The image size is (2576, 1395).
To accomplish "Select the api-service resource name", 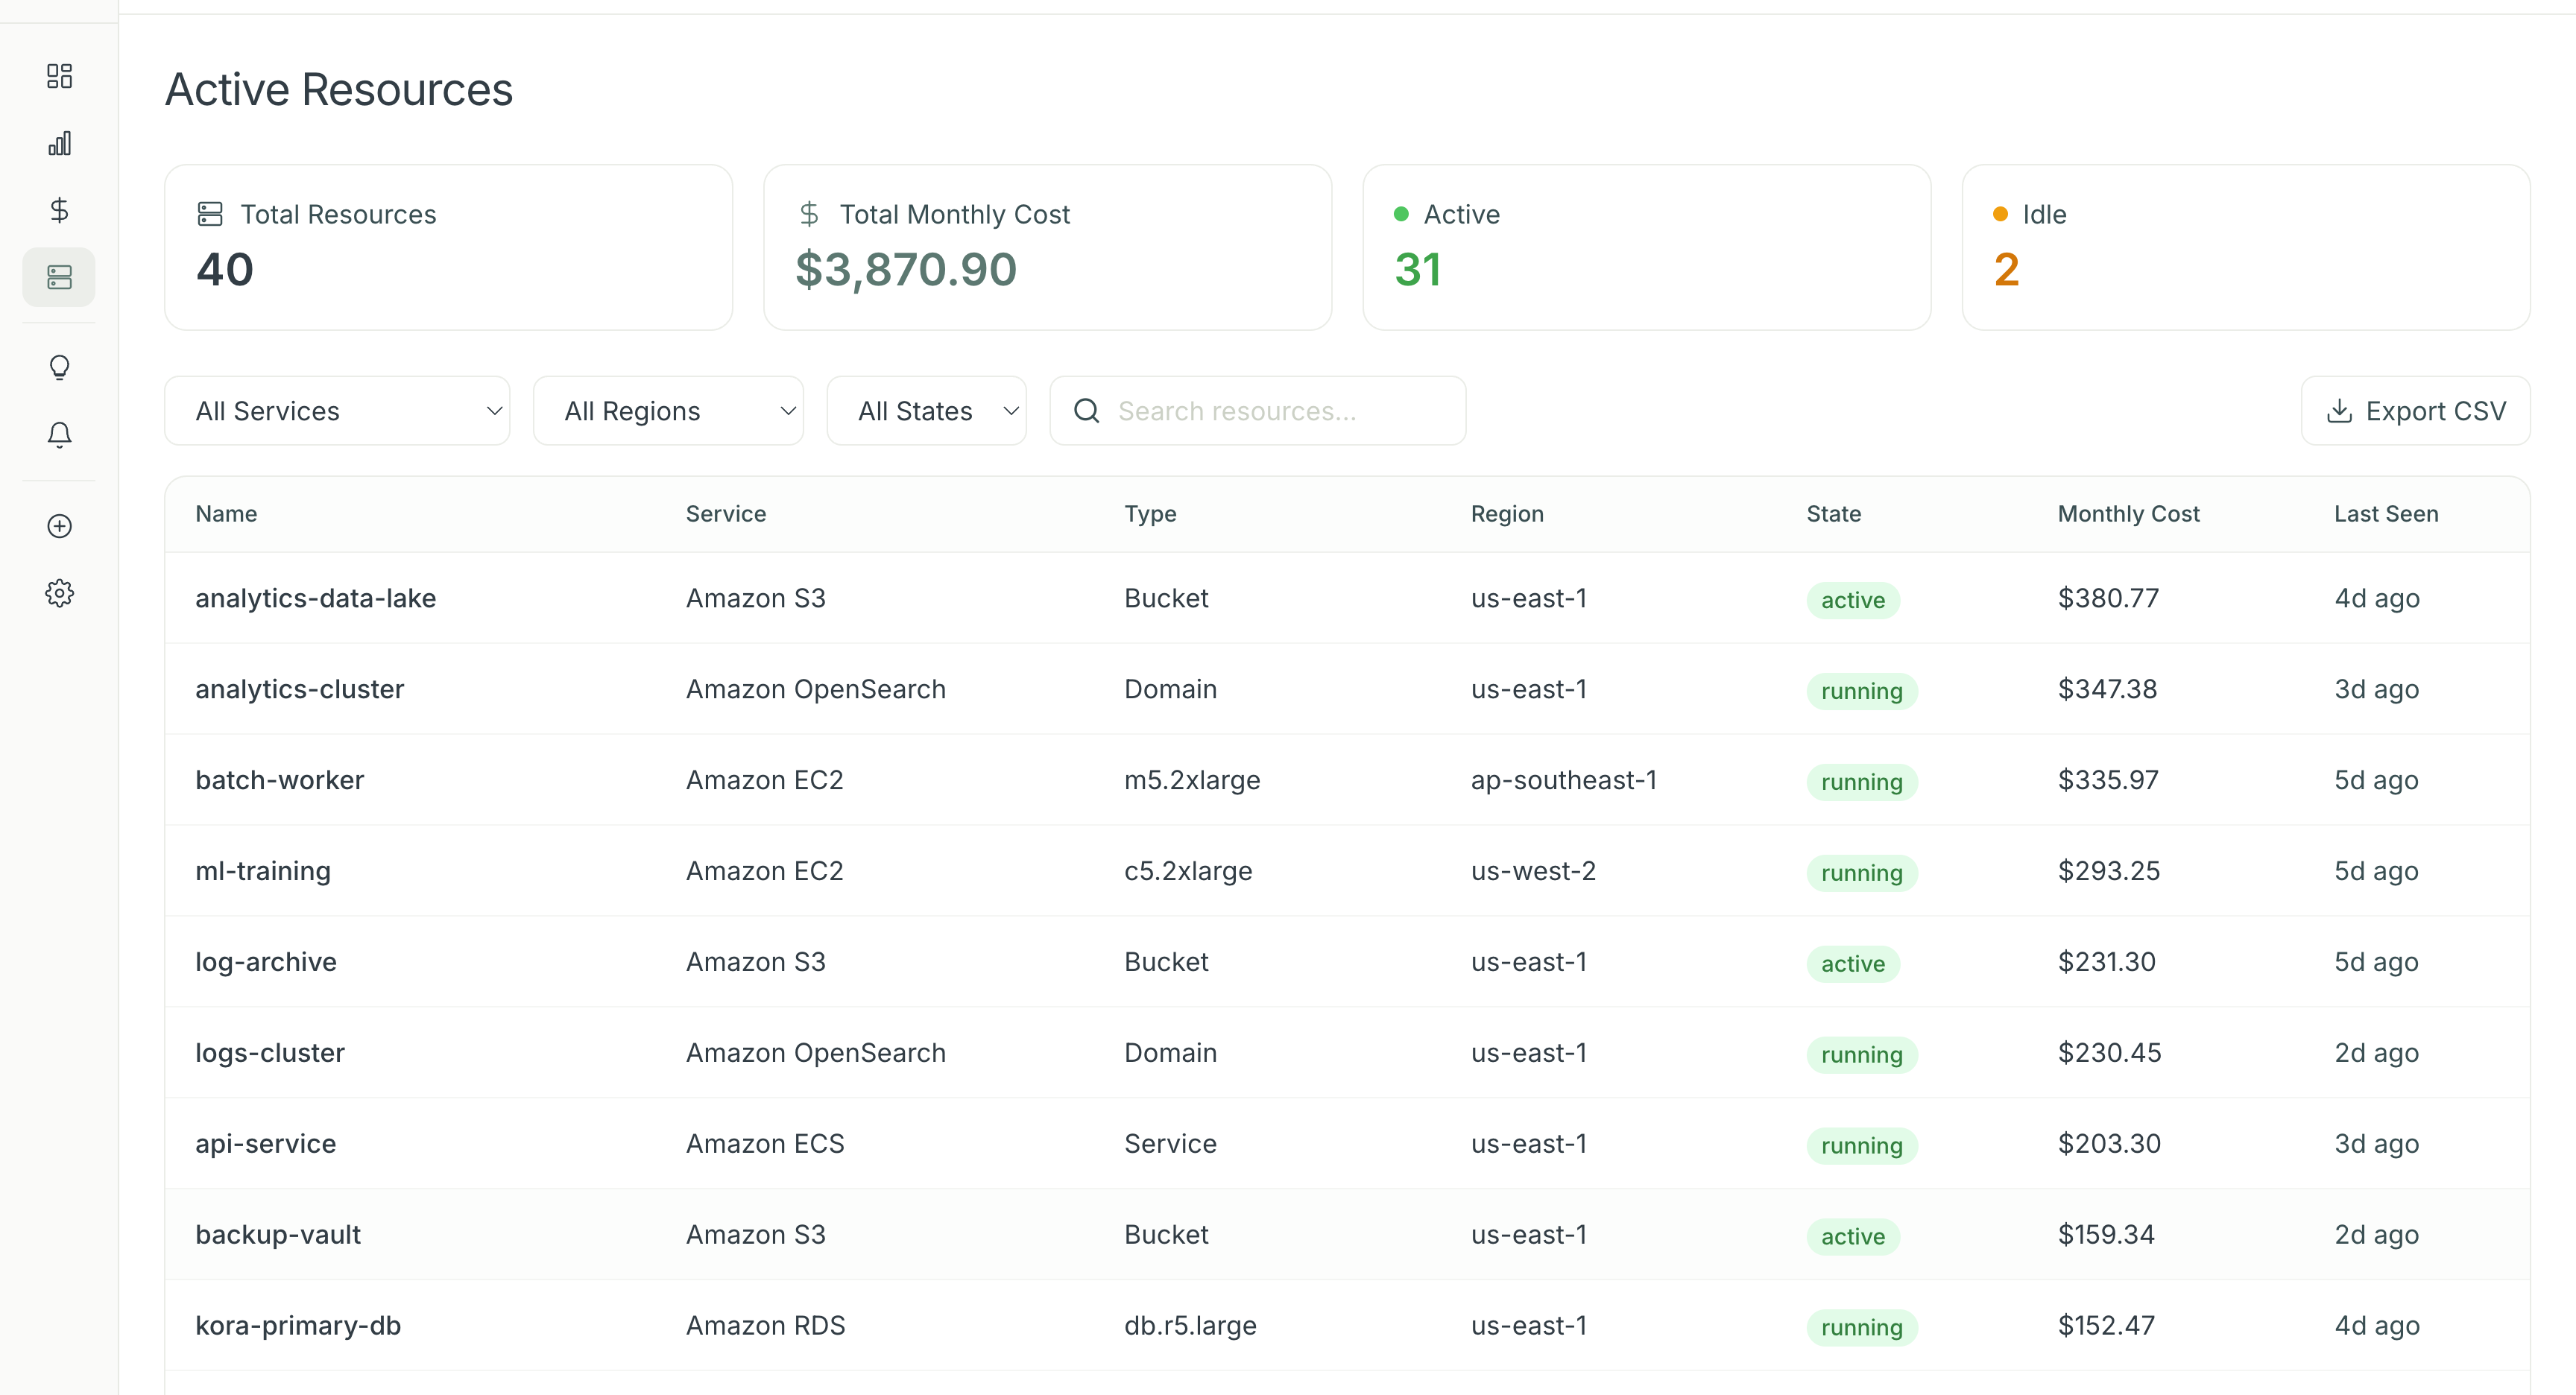I will point(265,1144).
